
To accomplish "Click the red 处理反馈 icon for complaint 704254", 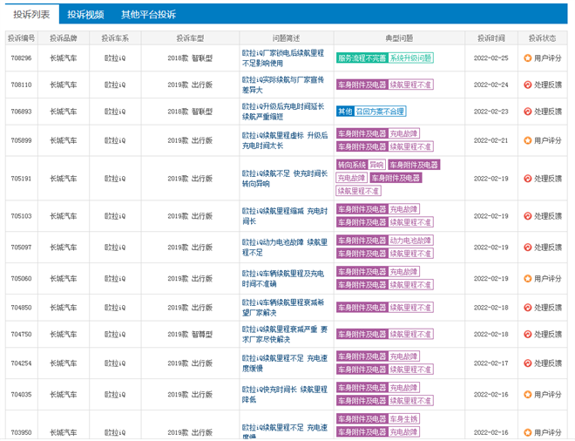I will click(528, 363).
